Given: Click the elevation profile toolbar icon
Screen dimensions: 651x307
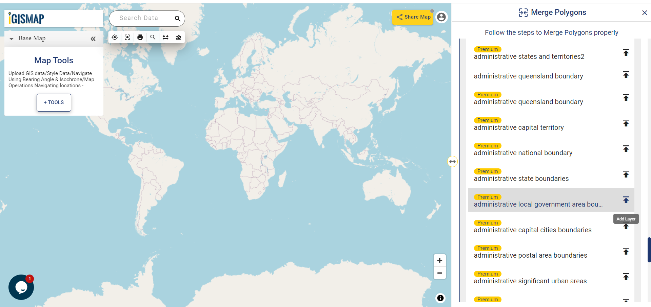Looking at the screenshot, I should click(178, 37).
